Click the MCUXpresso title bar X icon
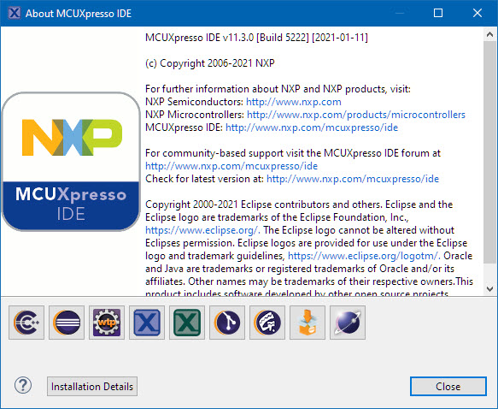Screen dimensions: 498x409 coord(15,13)
